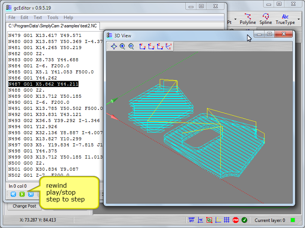
Task: Click the green checkmark icon in status bar
Action: pos(244,220)
